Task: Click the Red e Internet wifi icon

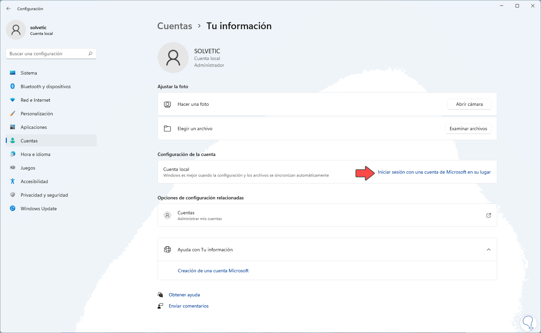Action: 13,100
